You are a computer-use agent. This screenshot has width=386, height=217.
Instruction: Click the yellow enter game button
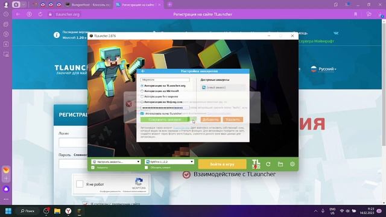pos(223,164)
